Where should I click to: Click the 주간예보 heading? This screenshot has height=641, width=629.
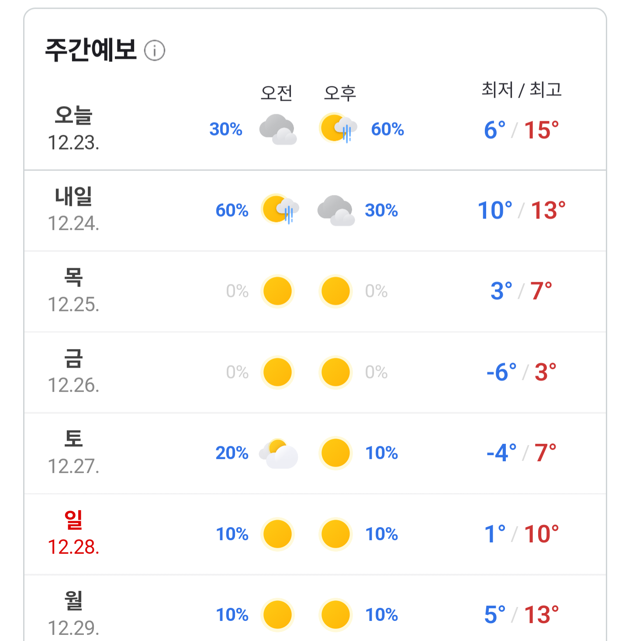[91, 50]
